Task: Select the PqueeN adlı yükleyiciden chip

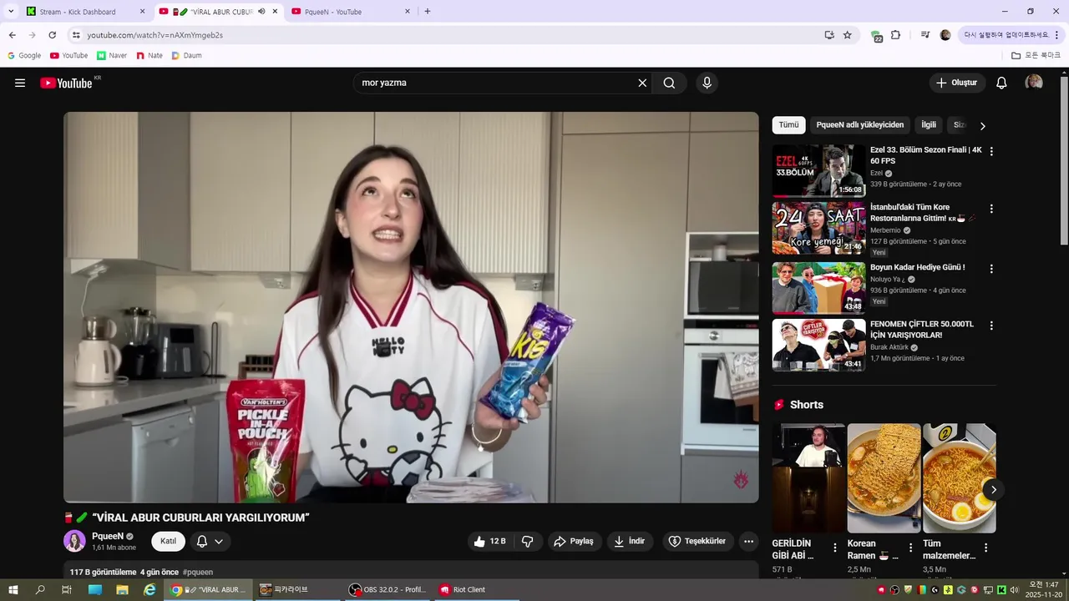Action: 859,125
